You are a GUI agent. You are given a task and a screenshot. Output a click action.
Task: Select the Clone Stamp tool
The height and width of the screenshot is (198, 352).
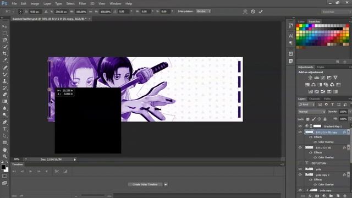point(4,81)
